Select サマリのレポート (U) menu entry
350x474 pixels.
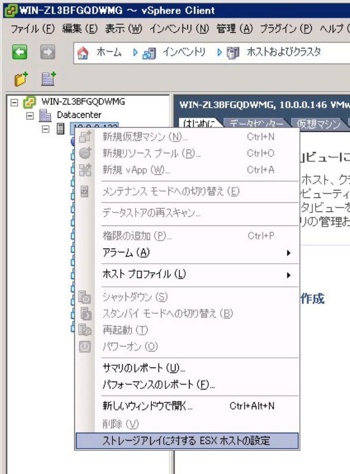187,368
